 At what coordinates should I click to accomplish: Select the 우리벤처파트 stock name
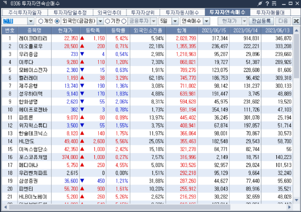(33, 173)
